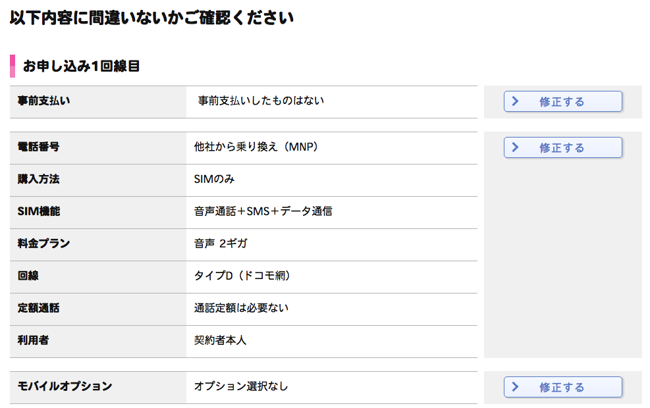Click value 他社から乗り換え（MNP）
The height and width of the screenshot is (408, 650).
tap(256, 147)
